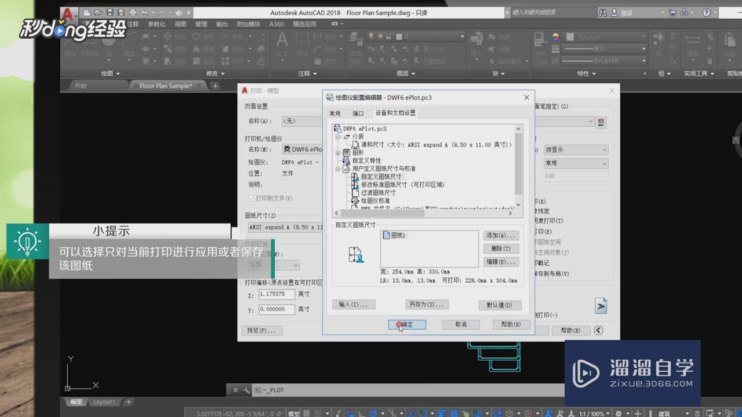Select the 源和尺寸 tree entry
The height and width of the screenshot is (417, 742).
click(437, 145)
